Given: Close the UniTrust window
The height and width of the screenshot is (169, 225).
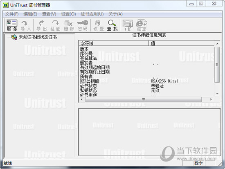Looking at the screenshot, I should [x=214, y=4].
